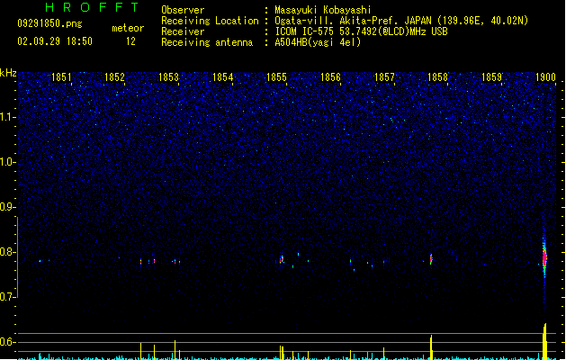
Task: Click the Ogata-vill. Akita-Pref. JAPAN location text
Action: (x=401, y=21)
